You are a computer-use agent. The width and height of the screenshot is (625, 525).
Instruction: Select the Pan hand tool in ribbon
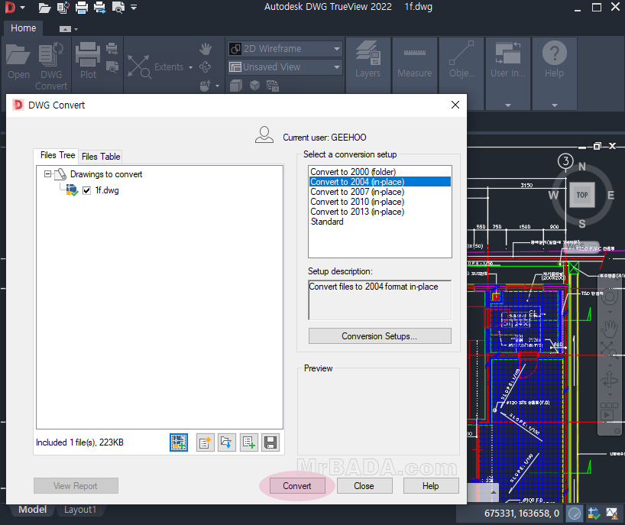pos(206,49)
